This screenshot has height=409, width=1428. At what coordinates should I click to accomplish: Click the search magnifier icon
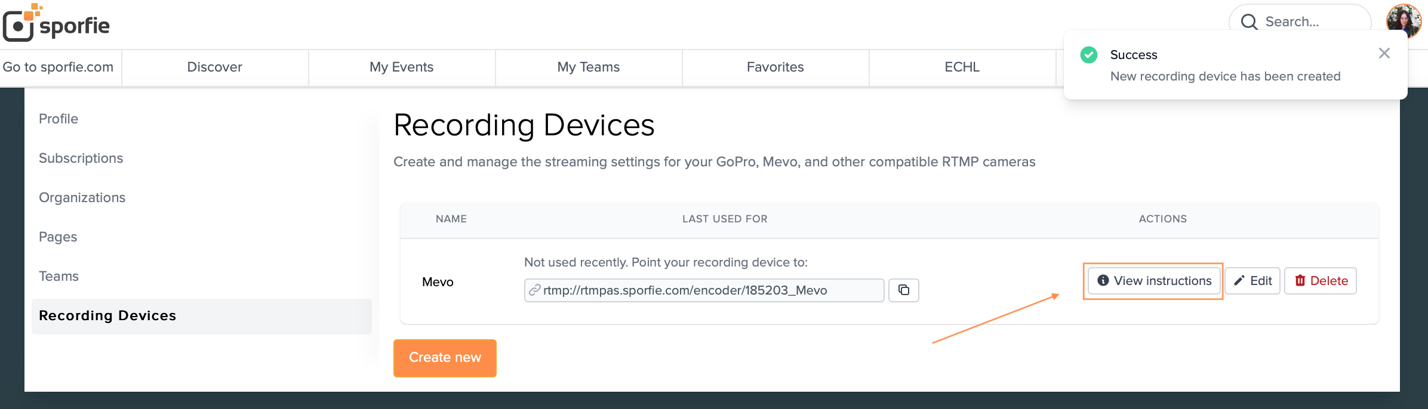[x=1249, y=22]
